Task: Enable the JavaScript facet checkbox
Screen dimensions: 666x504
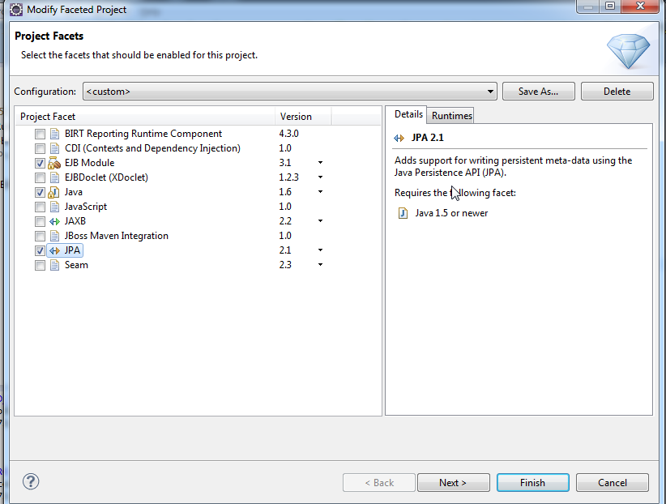Action: 41,207
